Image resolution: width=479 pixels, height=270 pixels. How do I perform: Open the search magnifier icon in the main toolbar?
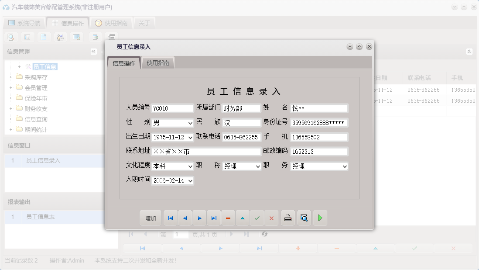coord(10,37)
